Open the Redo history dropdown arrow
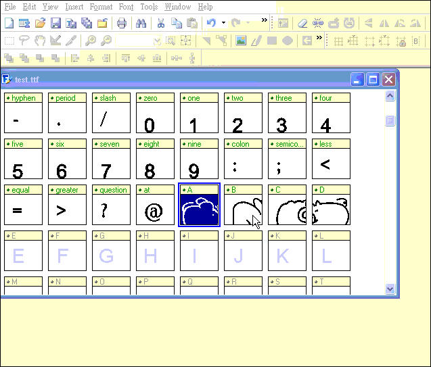Screen dimensions: 431x367 tap(248, 23)
